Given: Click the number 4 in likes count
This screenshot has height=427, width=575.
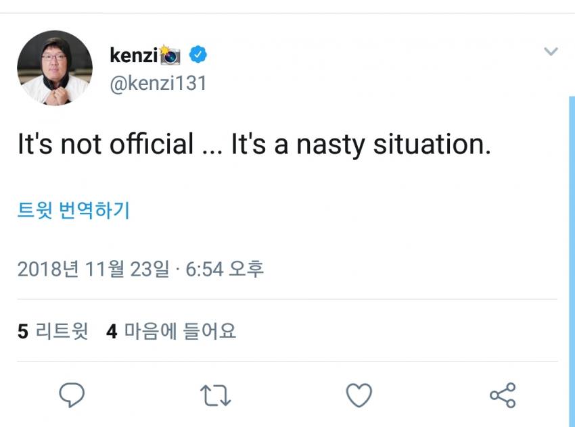Looking at the screenshot, I should [112, 331].
